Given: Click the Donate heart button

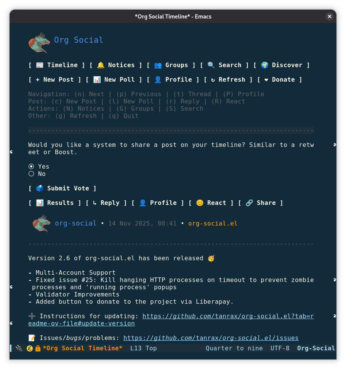Looking at the screenshot, I should coord(280,80).
